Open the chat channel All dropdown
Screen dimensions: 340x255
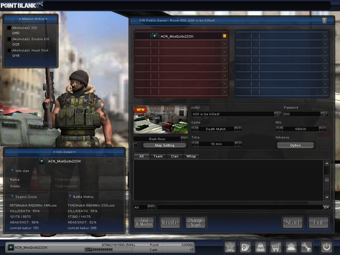tap(151, 207)
